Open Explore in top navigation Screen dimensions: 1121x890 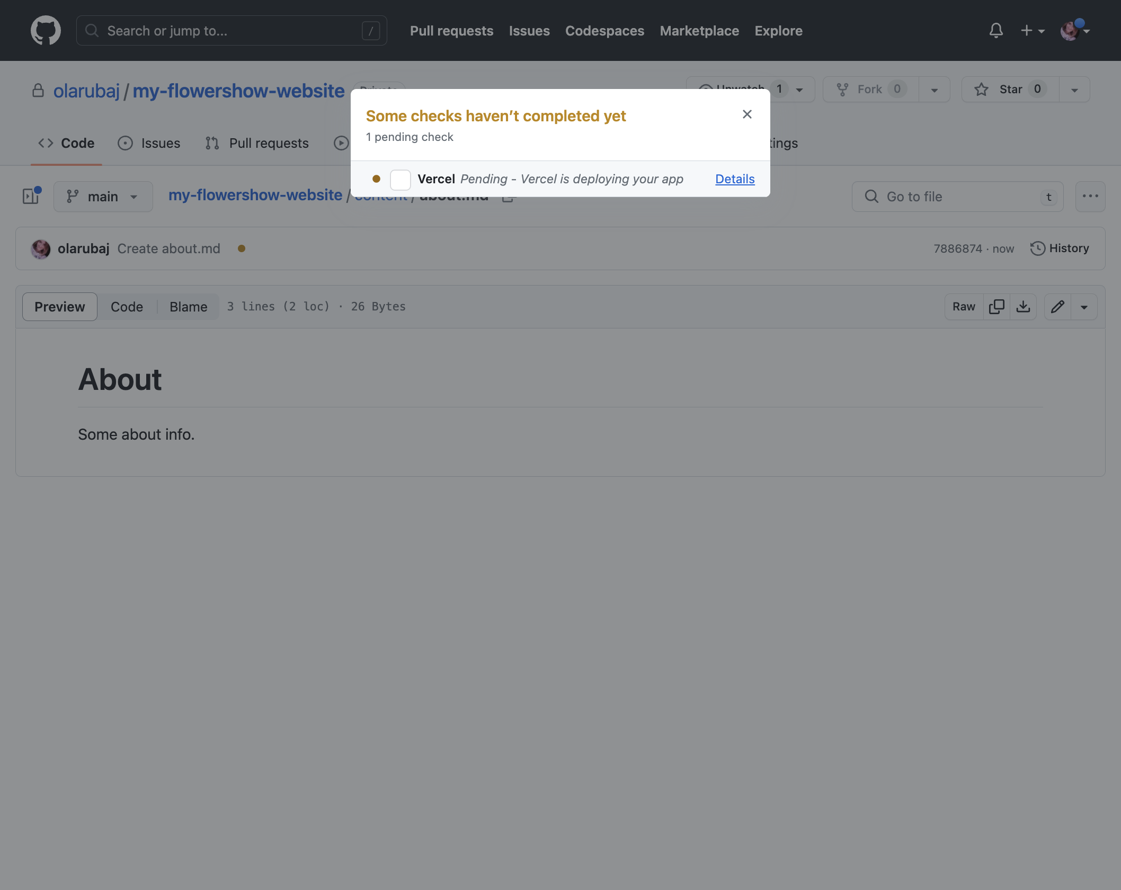pyautogui.click(x=778, y=31)
